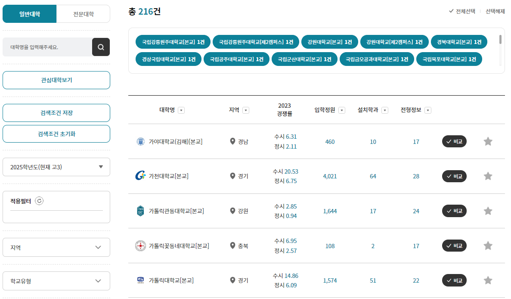Switch to the 전문대학 tab
The image size is (511, 299).
coord(83,13)
